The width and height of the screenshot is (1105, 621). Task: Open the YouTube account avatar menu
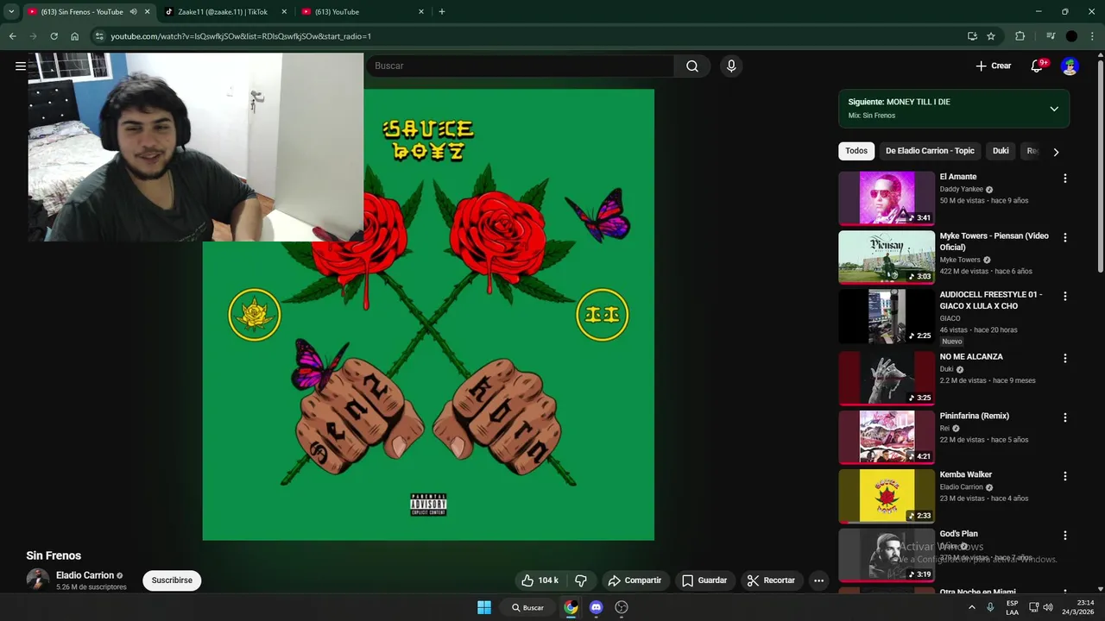(x=1070, y=66)
